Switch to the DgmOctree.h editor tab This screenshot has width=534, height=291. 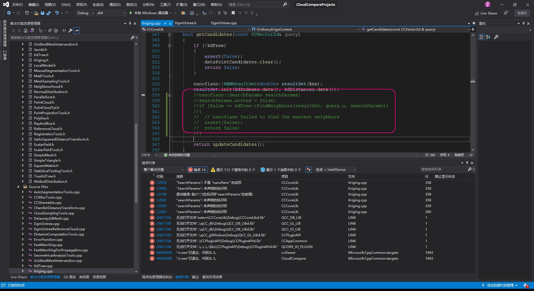point(186,23)
